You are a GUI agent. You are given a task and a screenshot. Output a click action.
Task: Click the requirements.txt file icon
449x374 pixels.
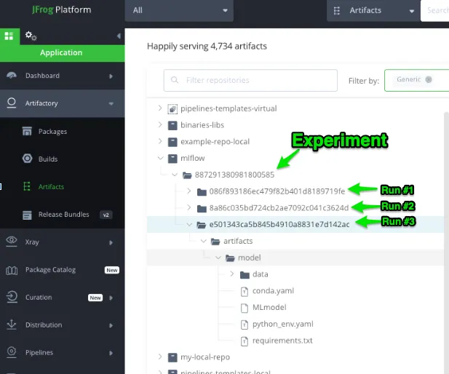245,341
